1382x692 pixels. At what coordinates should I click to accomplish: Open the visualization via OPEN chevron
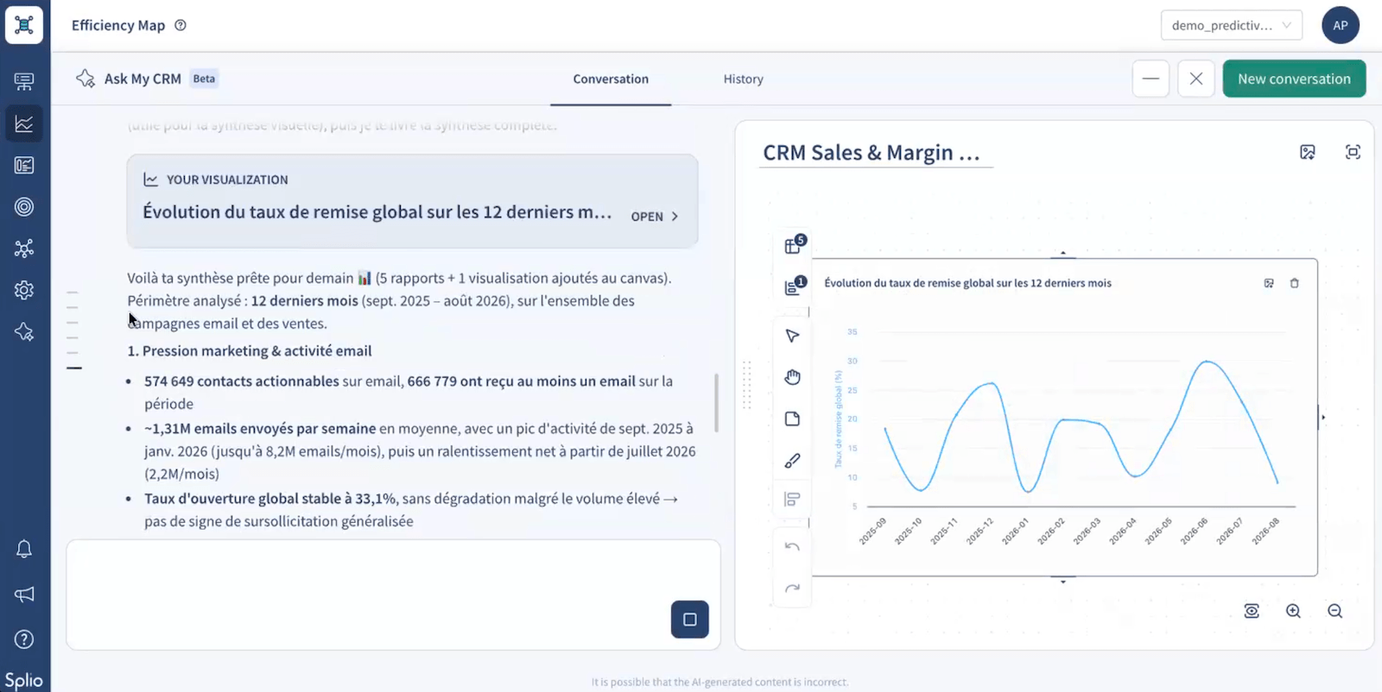[x=655, y=217]
